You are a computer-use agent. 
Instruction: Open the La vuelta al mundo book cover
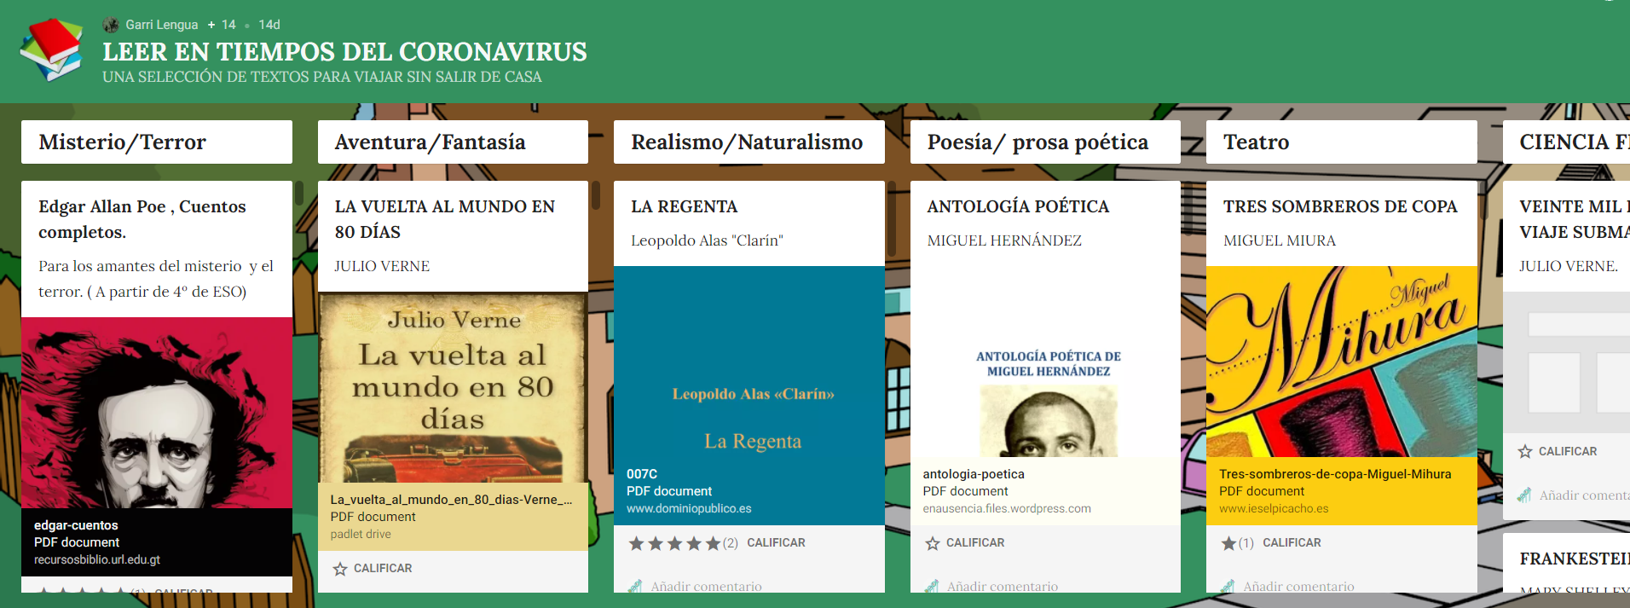(x=453, y=387)
